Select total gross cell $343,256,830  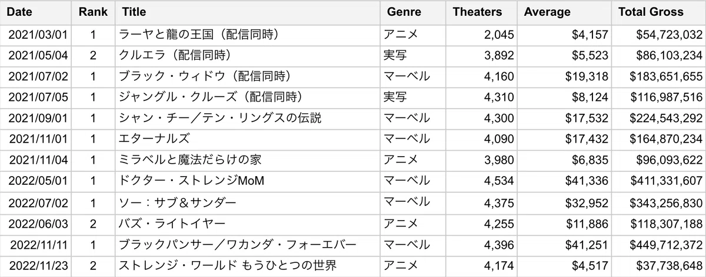(659, 202)
